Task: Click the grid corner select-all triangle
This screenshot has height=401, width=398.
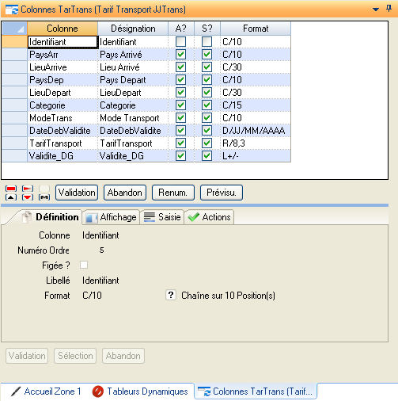Action: 14,29
